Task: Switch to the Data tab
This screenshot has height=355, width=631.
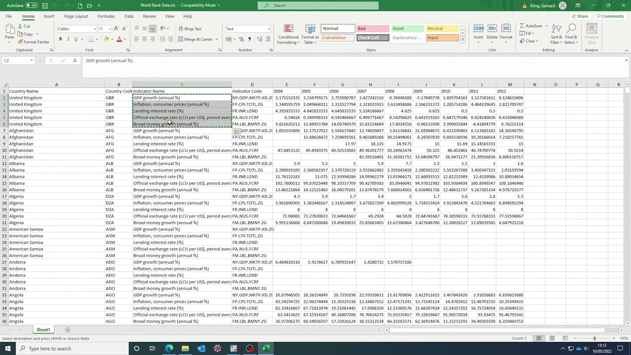Action: (129, 16)
